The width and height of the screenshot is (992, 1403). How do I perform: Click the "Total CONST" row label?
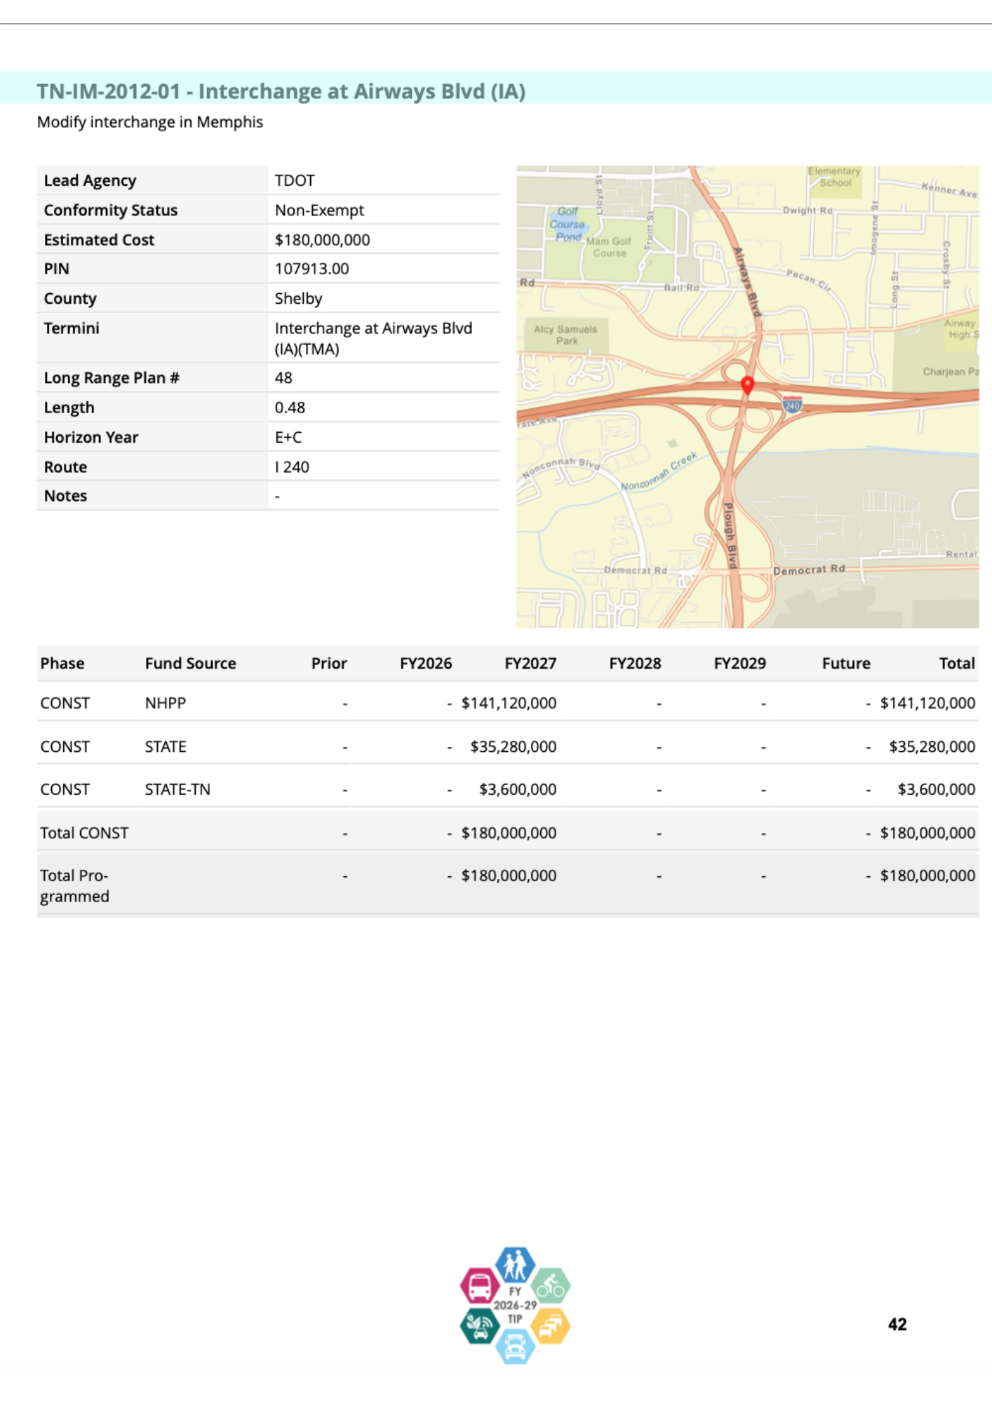tap(84, 833)
